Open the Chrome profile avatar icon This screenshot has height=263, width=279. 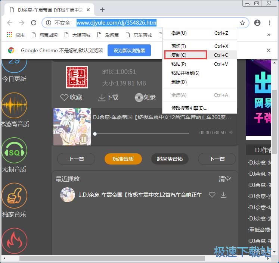pos(257,23)
